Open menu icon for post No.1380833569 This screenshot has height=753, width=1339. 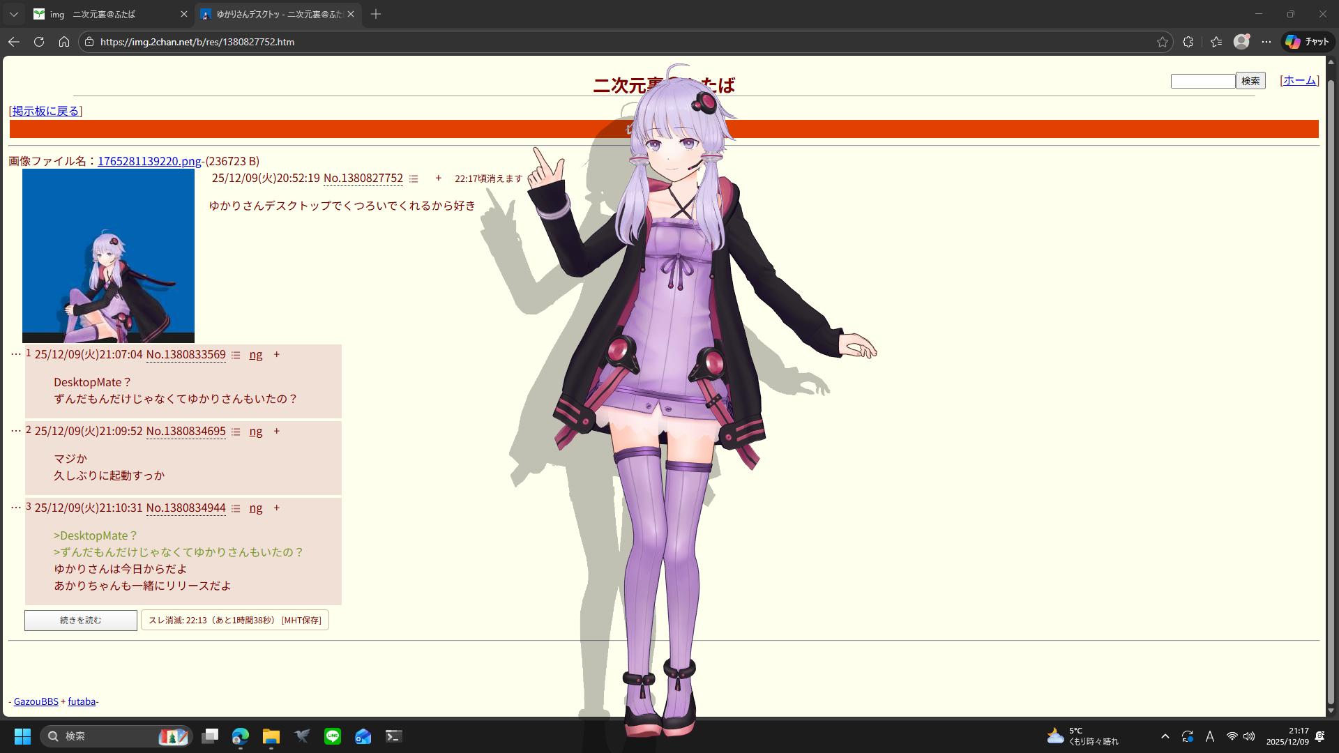pos(236,355)
